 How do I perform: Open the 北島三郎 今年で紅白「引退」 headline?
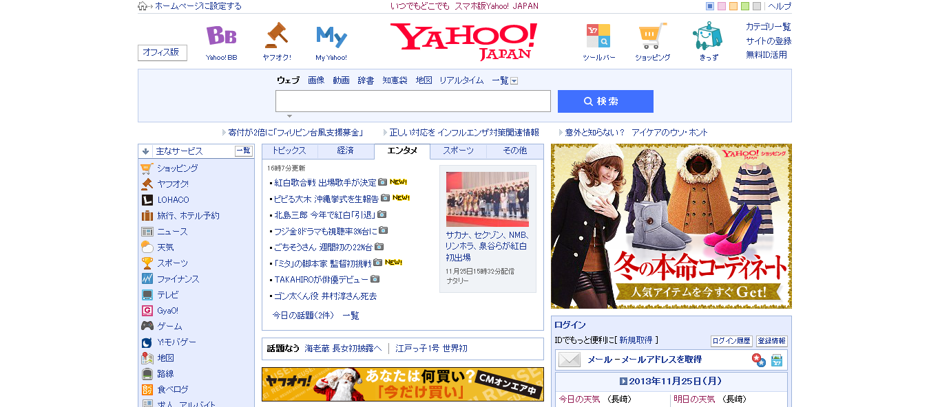(324, 214)
